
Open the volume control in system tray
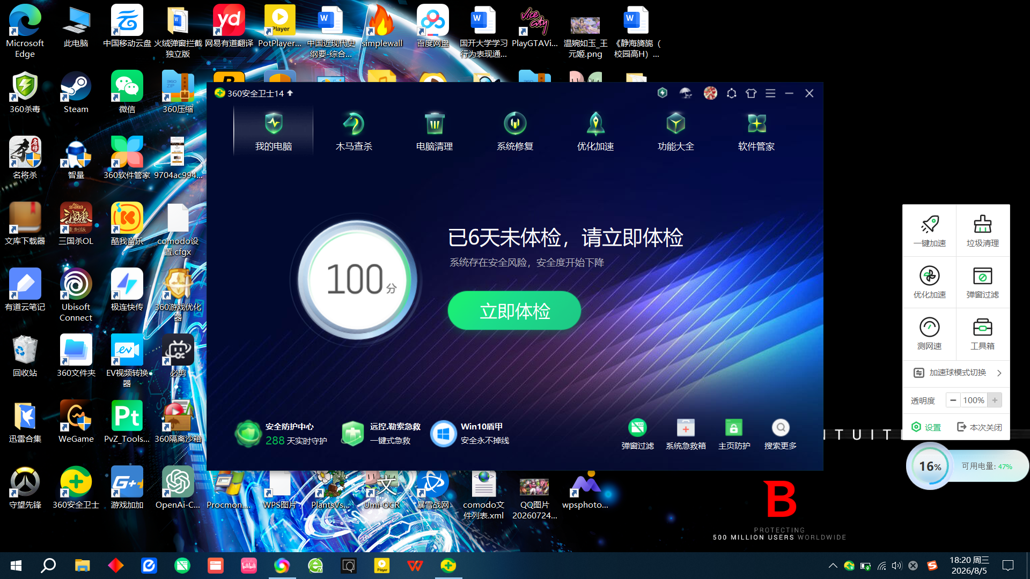(897, 566)
